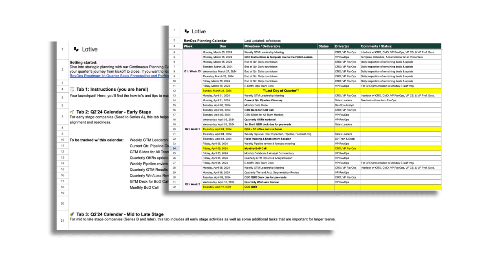Click 'GTM Slides for All Team Meeting' cell
Image resolution: width=489 pixels, height=255 pixels.
280,115
